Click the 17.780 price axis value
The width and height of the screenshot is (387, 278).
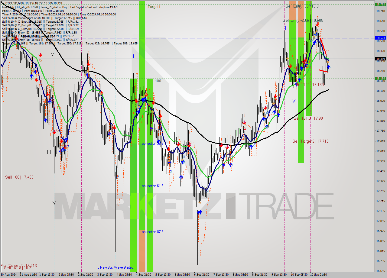point(380,131)
